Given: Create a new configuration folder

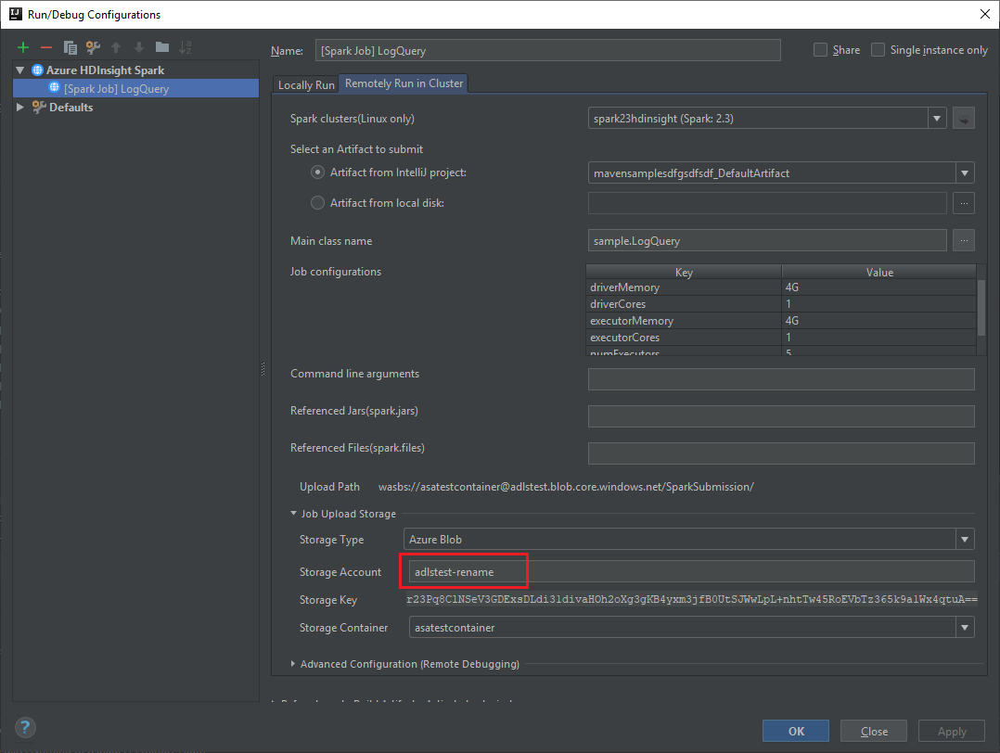Looking at the screenshot, I should pos(160,46).
